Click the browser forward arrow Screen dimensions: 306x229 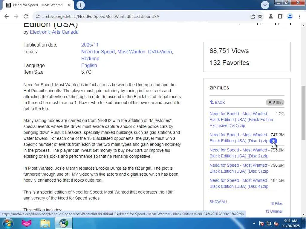point(16,17)
